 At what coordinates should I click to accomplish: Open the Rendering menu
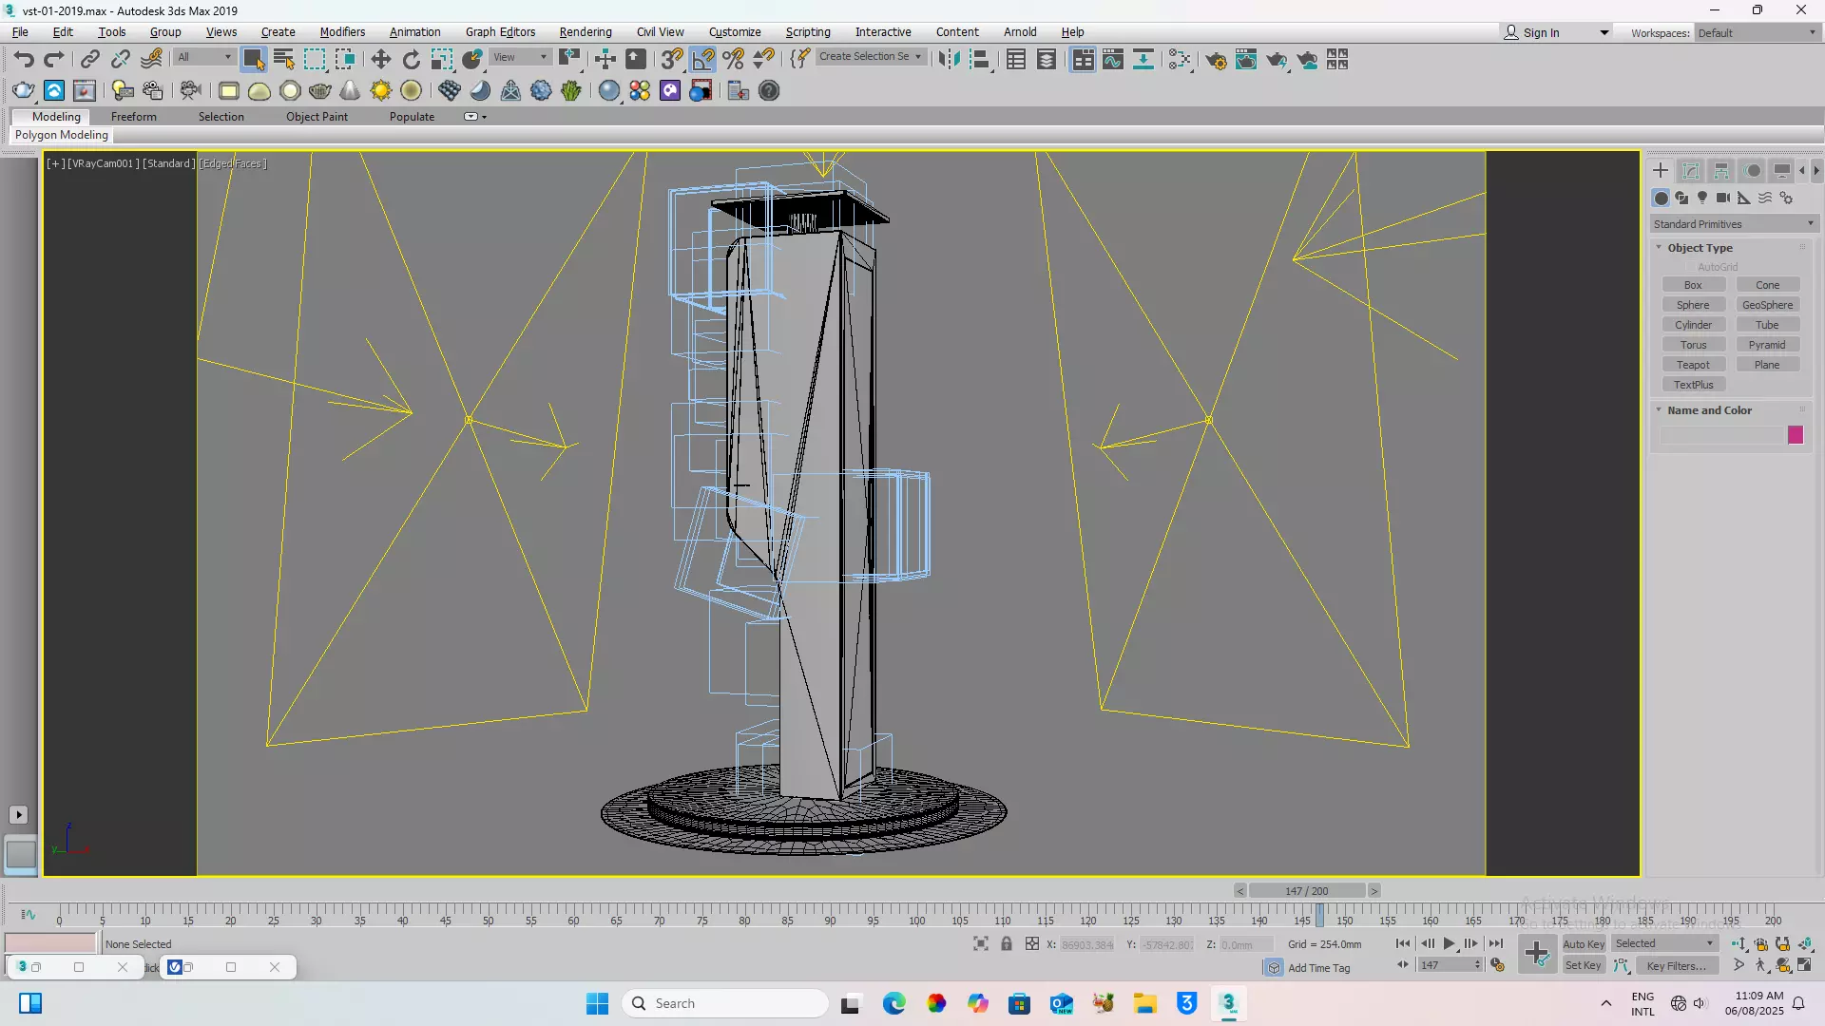(x=585, y=31)
